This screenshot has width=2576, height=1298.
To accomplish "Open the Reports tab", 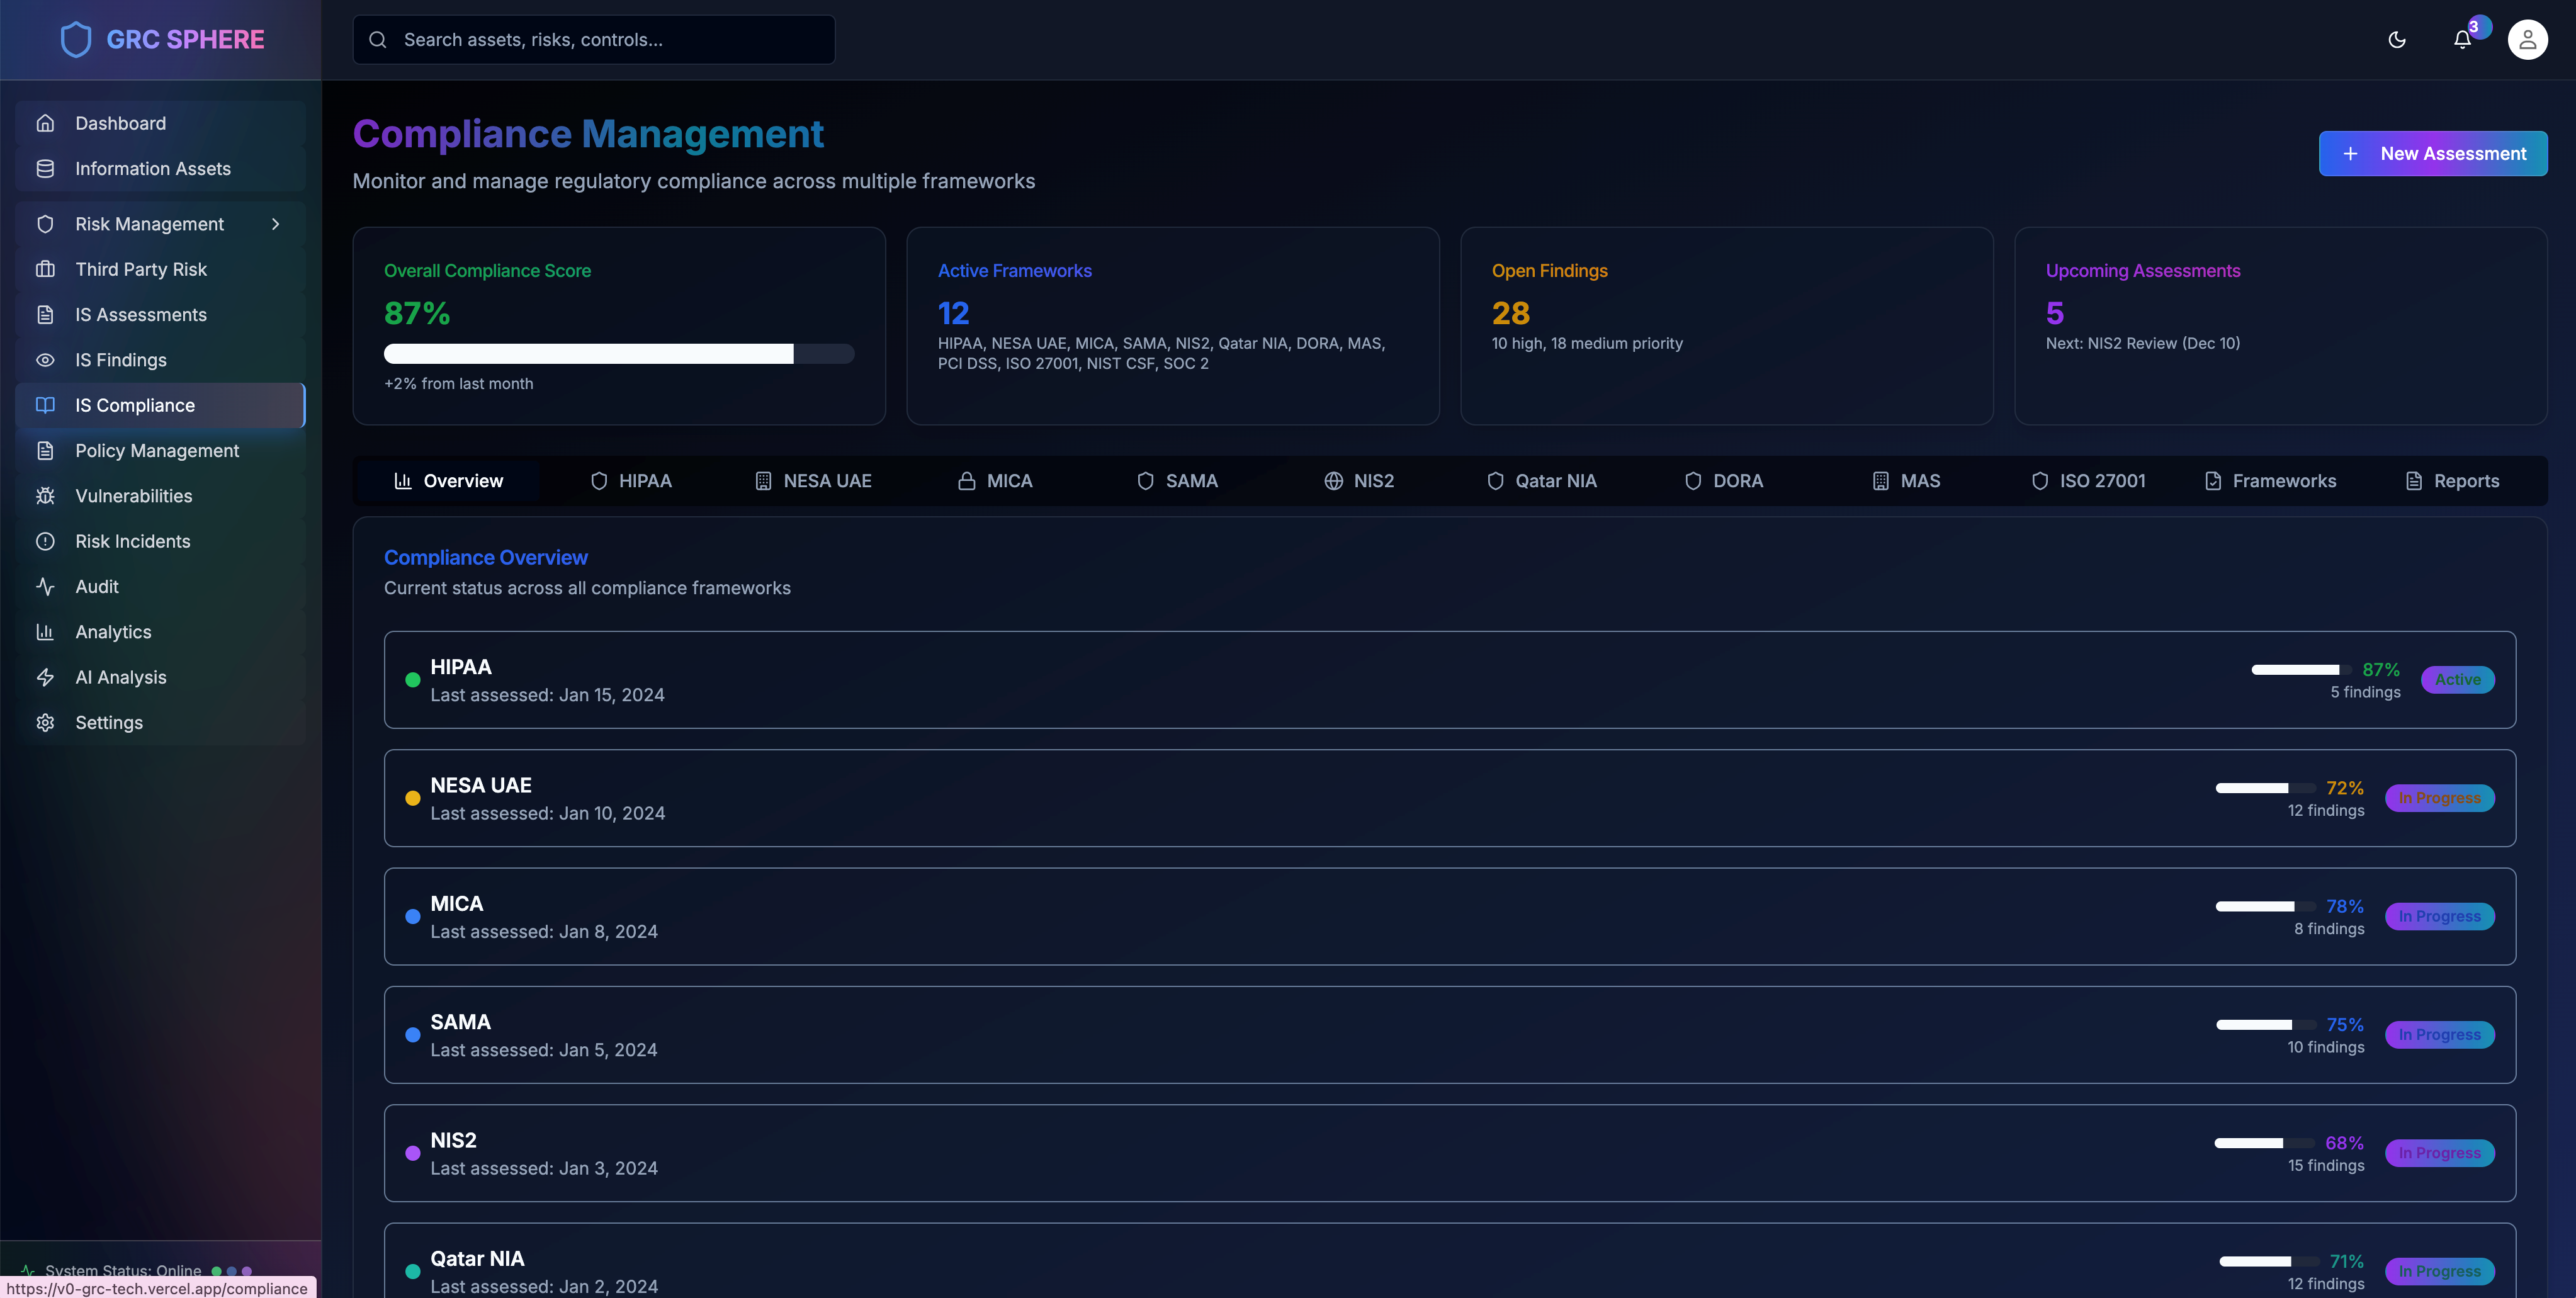I will (x=2451, y=481).
